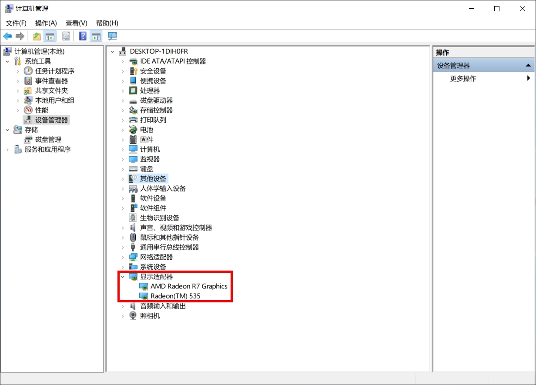Click the Back navigation arrow in toolbar

click(x=7, y=36)
